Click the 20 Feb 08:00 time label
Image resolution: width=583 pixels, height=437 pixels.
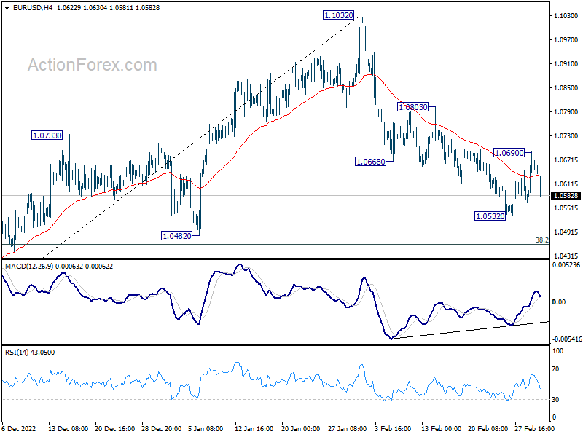click(x=488, y=429)
